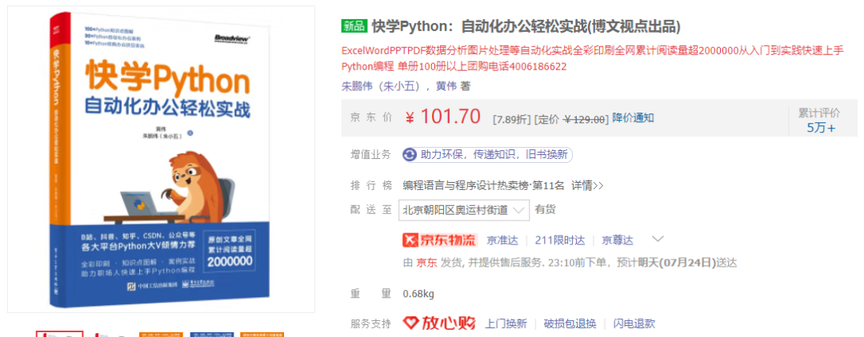The height and width of the screenshot is (337, 864).
Task: Open author link 黄伟
Action: [447, 86]
